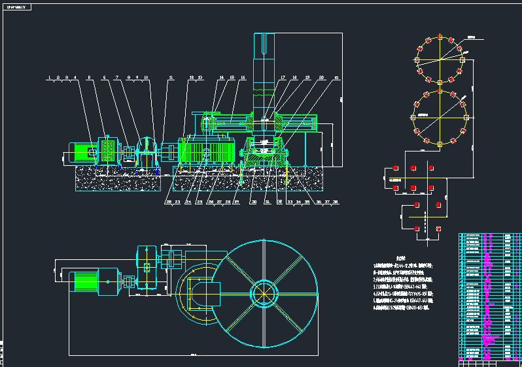Select part callout number 7
This screenshot has width=522, height=367.
117,78
